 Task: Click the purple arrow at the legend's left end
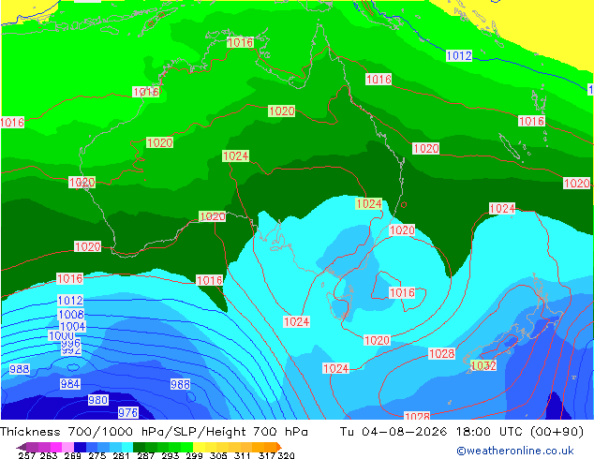22,447
